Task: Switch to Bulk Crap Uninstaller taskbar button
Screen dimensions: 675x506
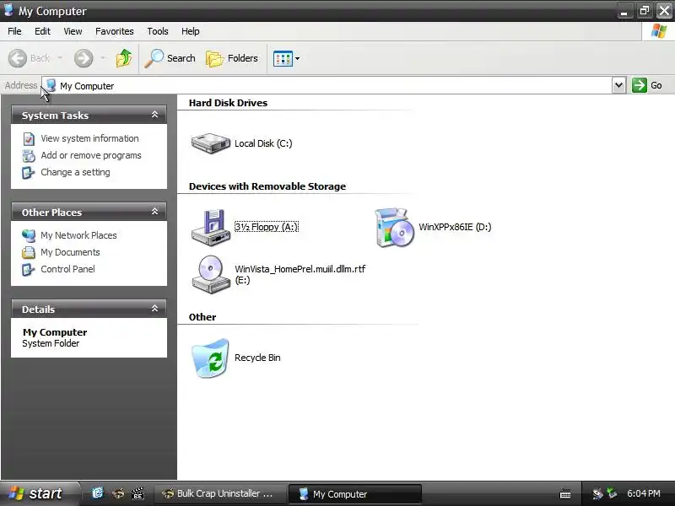Action: pyautogui.click(x=220, y=493)
